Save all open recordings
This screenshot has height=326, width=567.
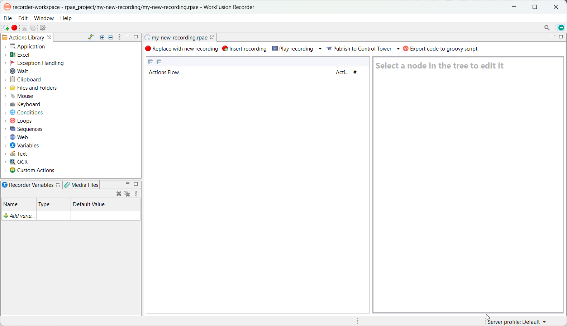pos(33,28)
